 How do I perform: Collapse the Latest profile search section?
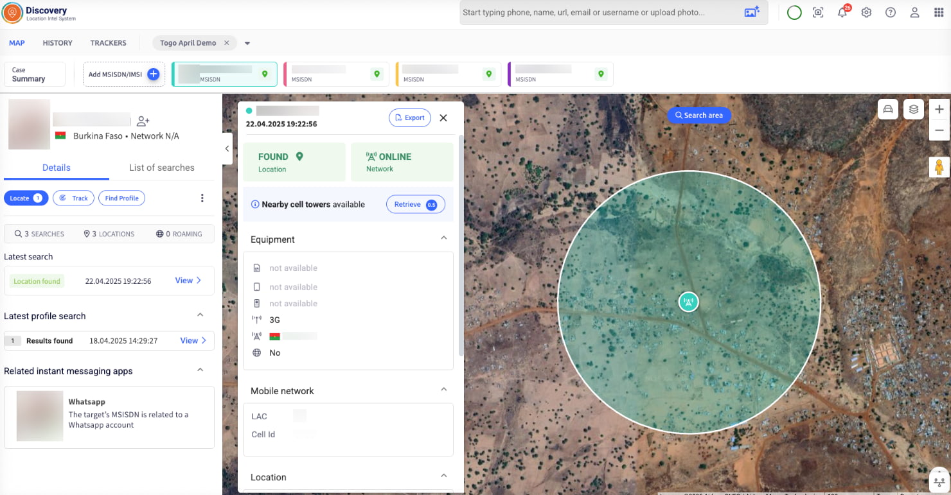(200, 315)
